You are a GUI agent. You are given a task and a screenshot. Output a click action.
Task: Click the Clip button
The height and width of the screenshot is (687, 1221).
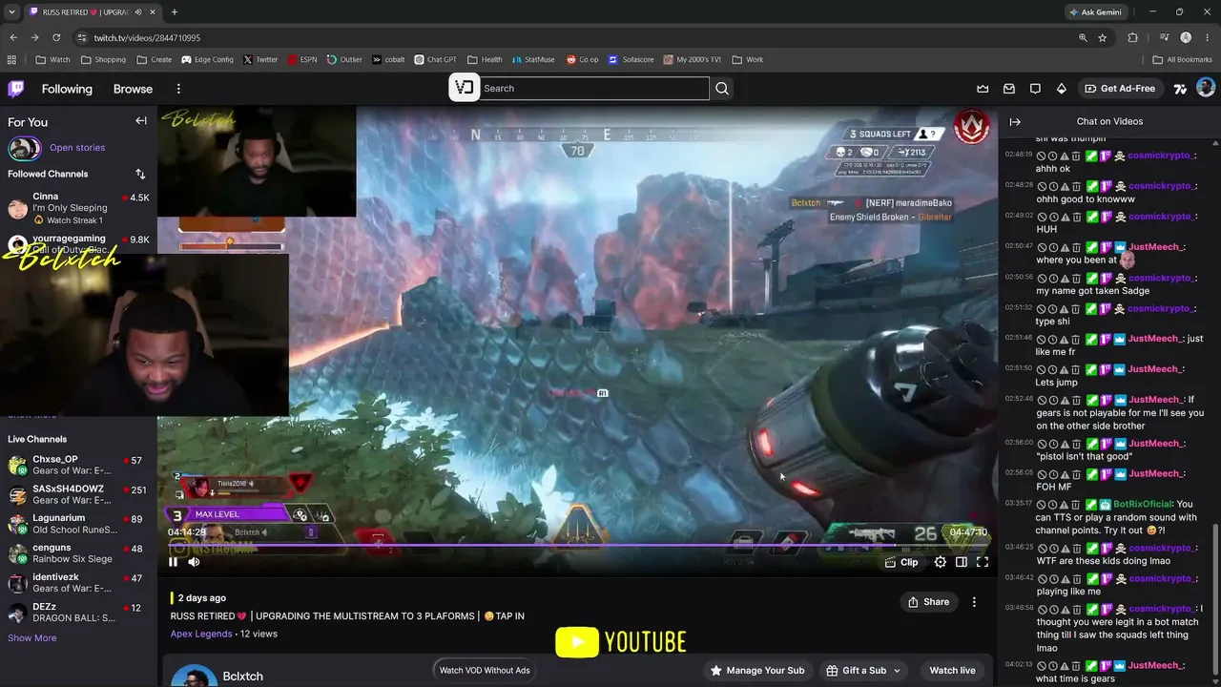tap(901, 562)
